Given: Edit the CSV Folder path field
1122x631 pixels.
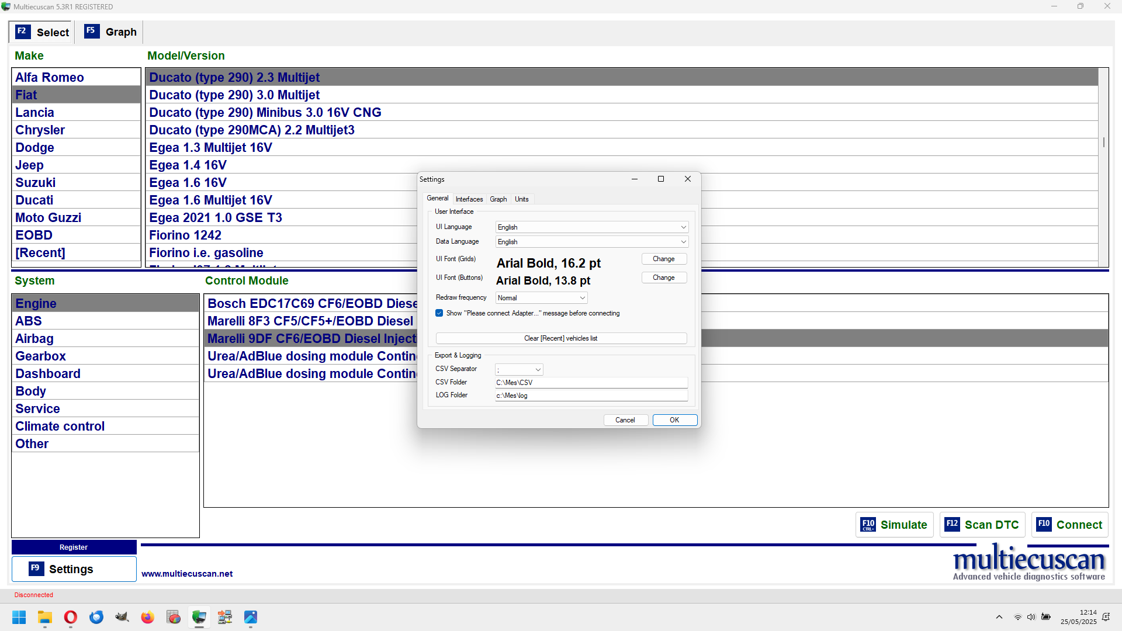Looking at the screenshot, I should tap(591, 383).
